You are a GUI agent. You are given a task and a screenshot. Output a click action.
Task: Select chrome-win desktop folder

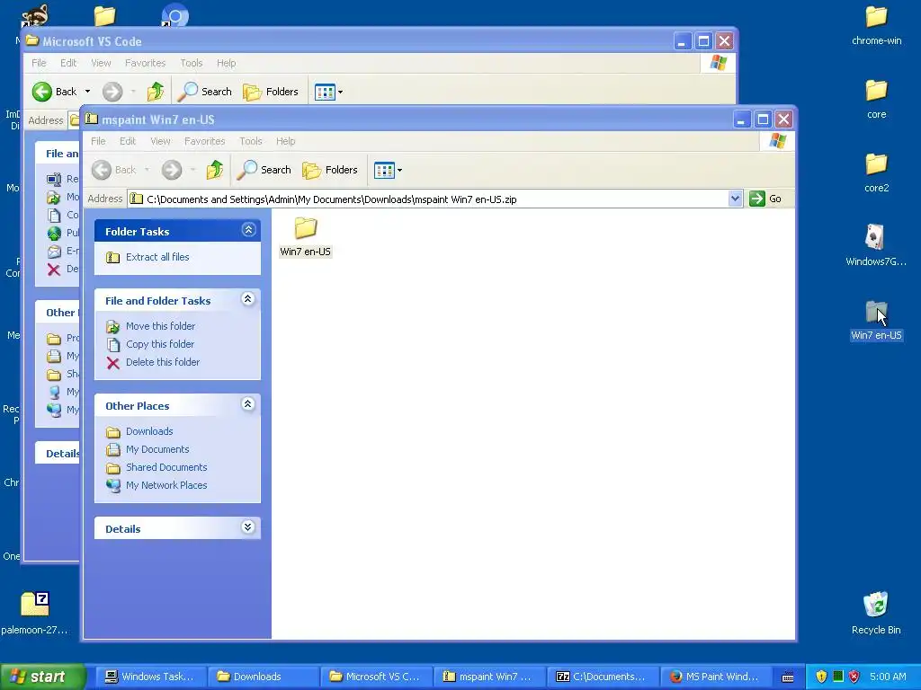pyautogui.click(x=876, y=26)
